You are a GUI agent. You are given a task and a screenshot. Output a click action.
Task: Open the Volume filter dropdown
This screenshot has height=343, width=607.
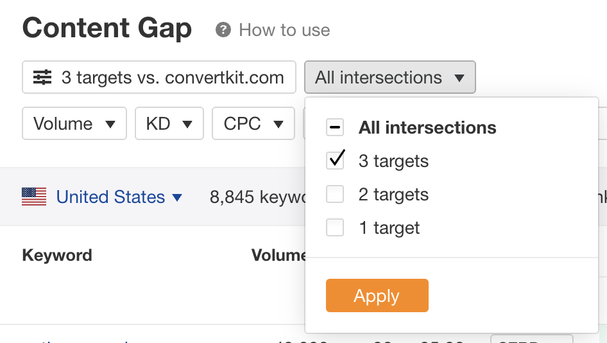pos(74,123)
